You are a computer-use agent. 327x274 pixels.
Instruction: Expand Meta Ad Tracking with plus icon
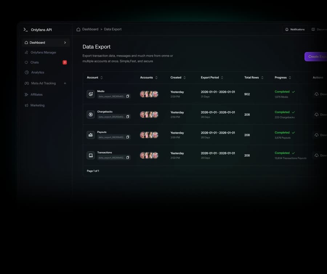click(65, 83)
